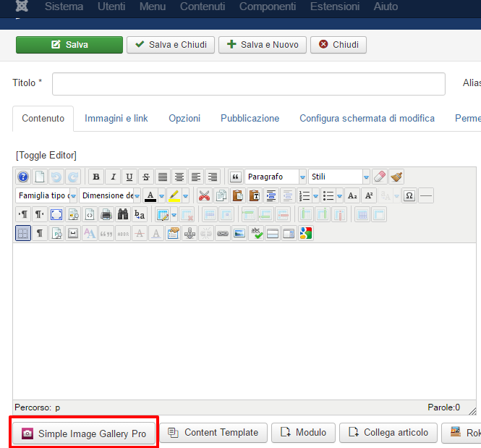Click the paste as plain text icon
Image resolution: width=481 pixels, height=448 pixels.
(255, 195)
